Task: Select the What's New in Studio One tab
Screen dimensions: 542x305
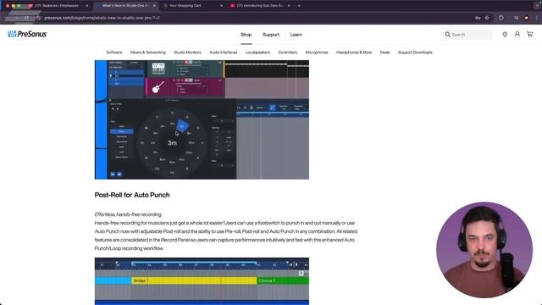Action: click(125, 6)
